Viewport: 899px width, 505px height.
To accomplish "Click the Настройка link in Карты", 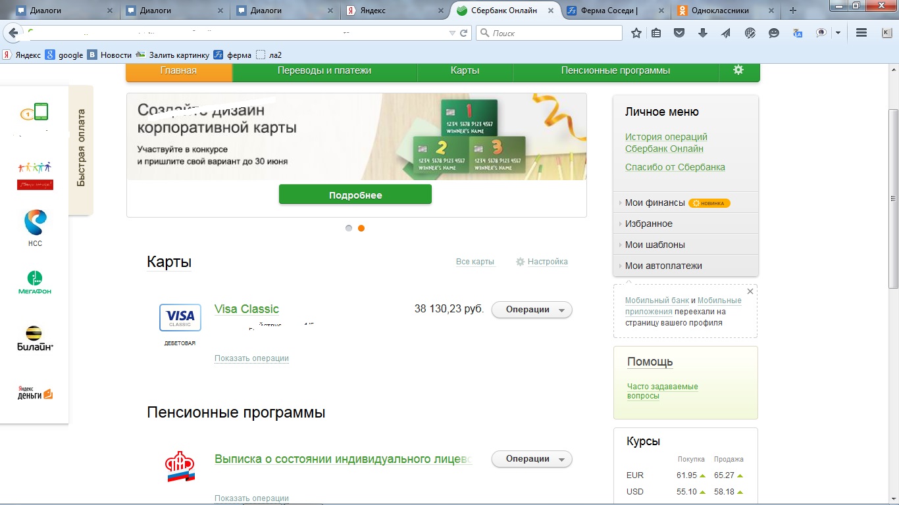I will tap(548, 262).
